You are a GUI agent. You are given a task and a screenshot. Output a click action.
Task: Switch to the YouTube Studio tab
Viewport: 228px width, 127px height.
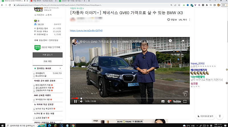tap(43, 1)
